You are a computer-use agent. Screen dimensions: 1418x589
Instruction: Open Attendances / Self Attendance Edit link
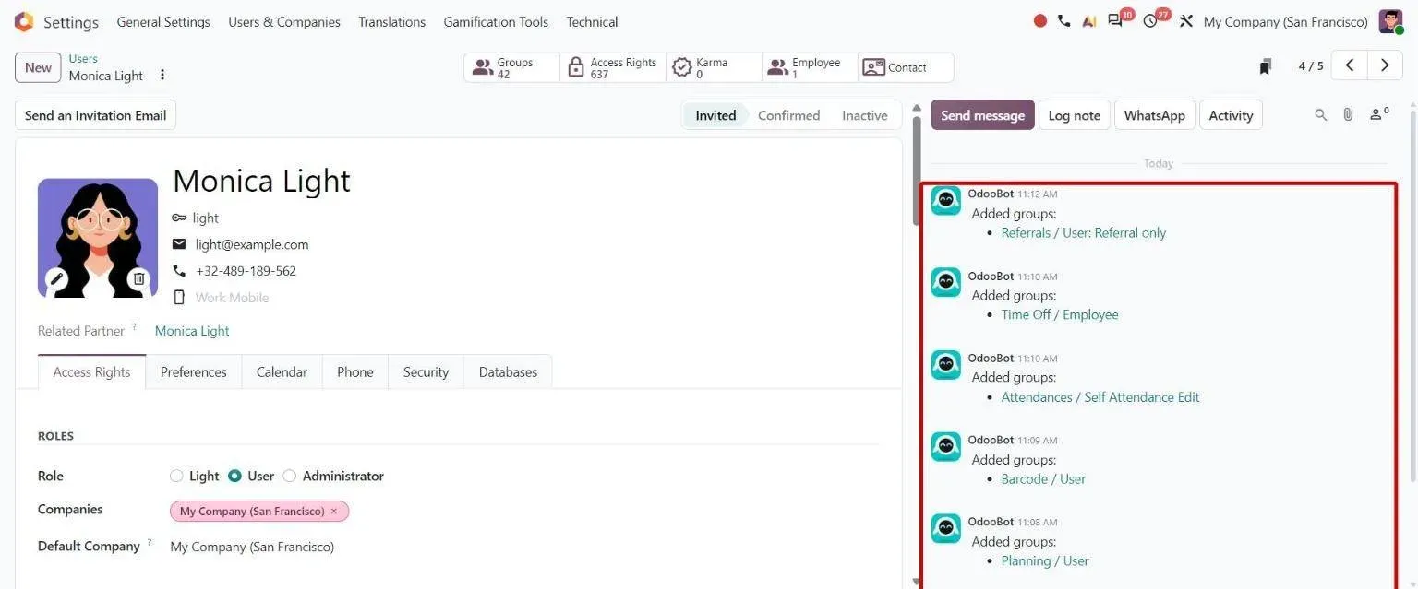[1100, 397]
